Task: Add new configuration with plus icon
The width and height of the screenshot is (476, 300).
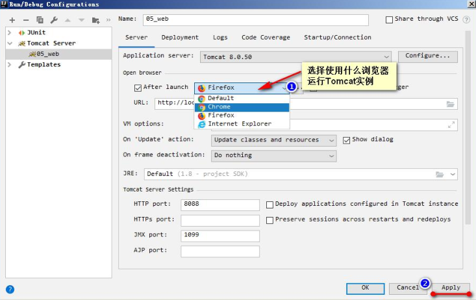Action: click(12, 20)
